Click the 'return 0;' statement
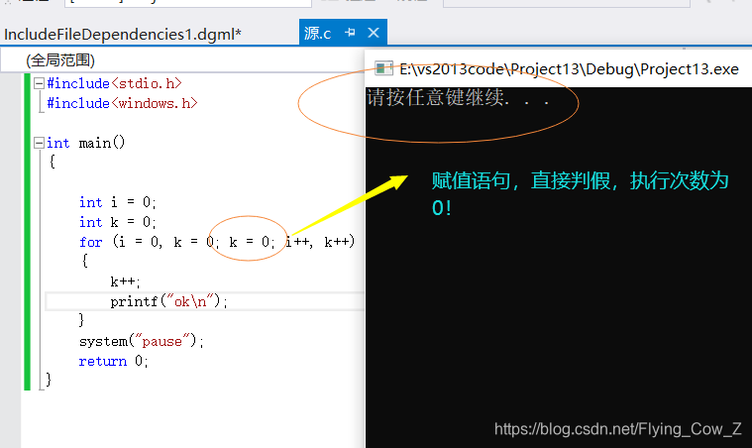 coord(114,361)
